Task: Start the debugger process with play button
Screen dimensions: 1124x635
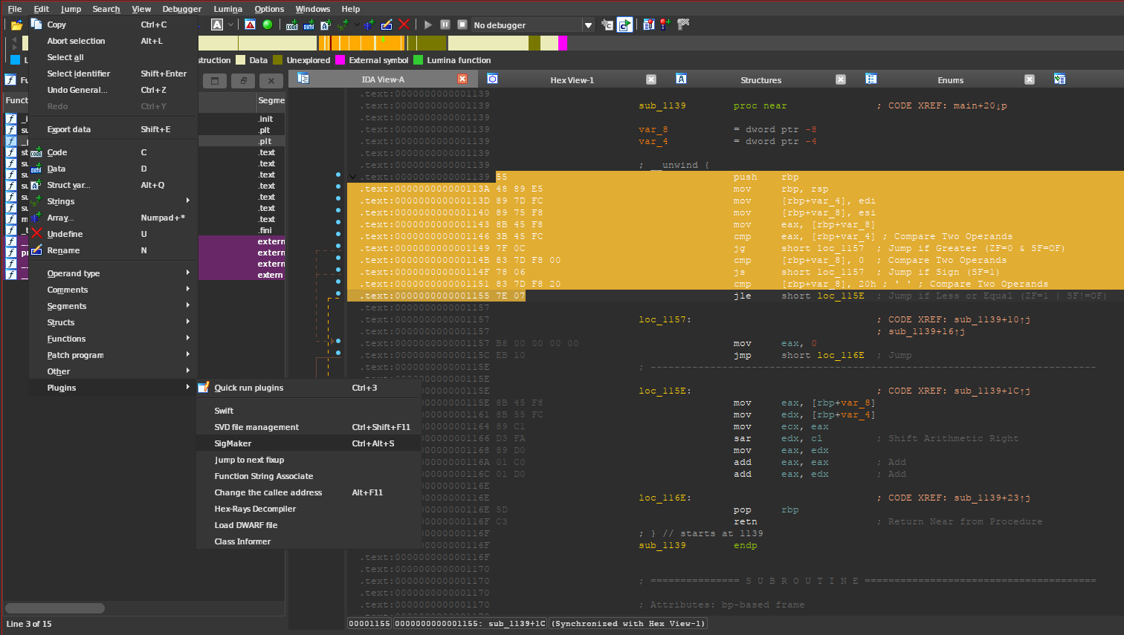Action: click(428, 25)
